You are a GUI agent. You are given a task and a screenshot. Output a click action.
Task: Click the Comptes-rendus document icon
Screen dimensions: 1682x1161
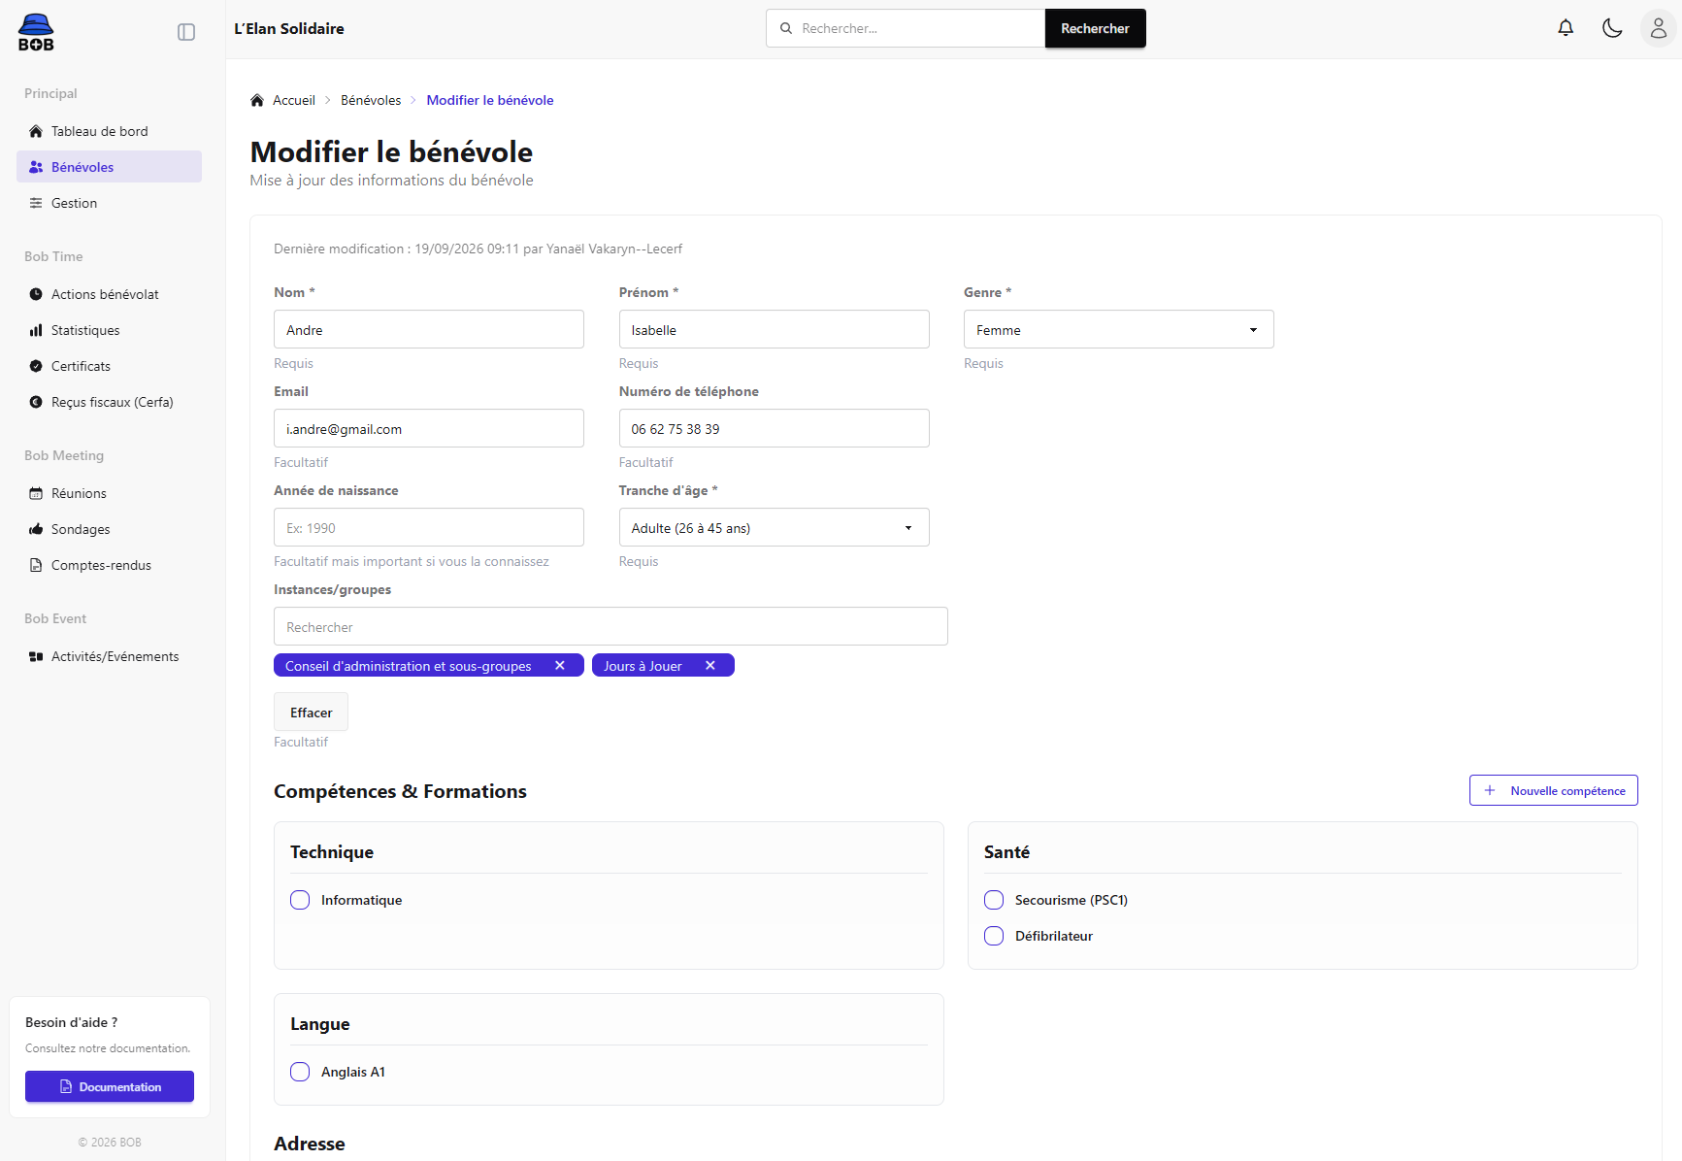36,565
